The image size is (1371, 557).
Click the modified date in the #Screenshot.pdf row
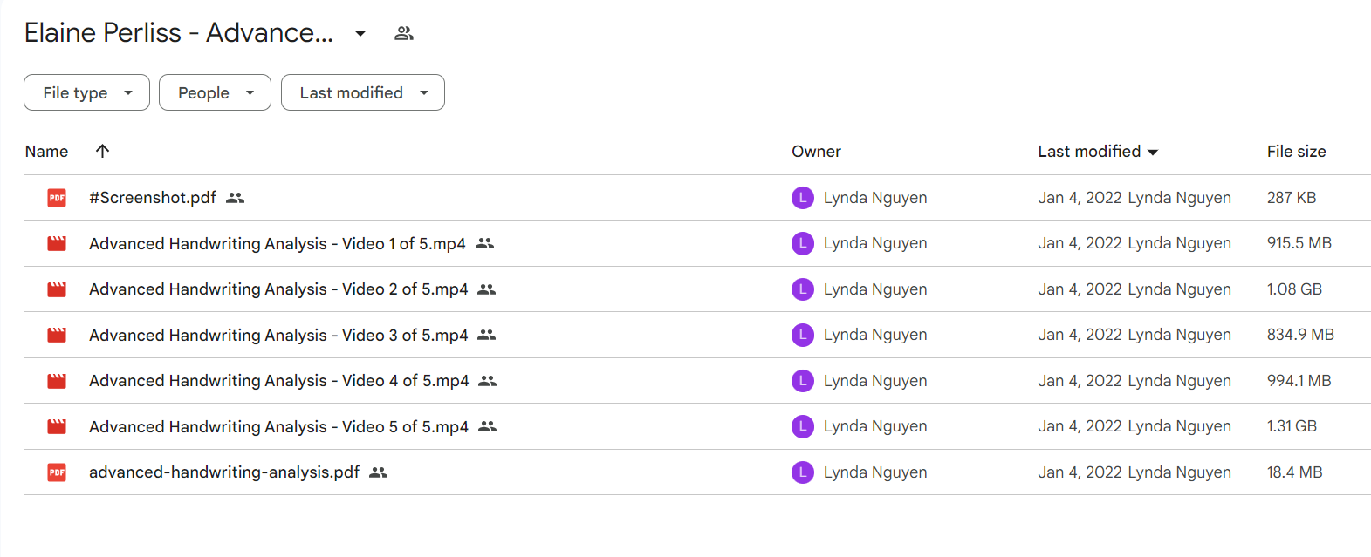[x=1080, y=198]
